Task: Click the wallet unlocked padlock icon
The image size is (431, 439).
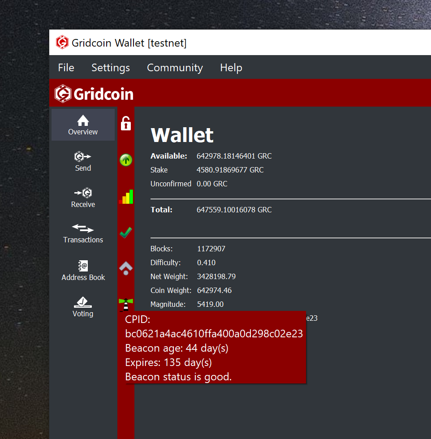Action: 126,123
